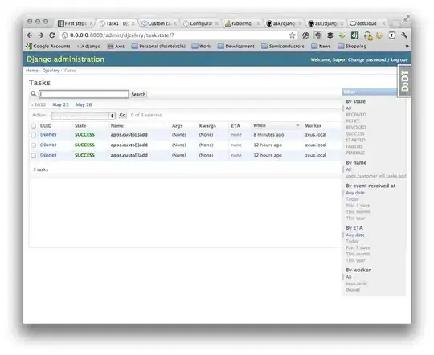Image resolution: width=434 pixels, height=355 pixels.
Task: Switch to the rabbitmq tab
Action: (242, 23)
